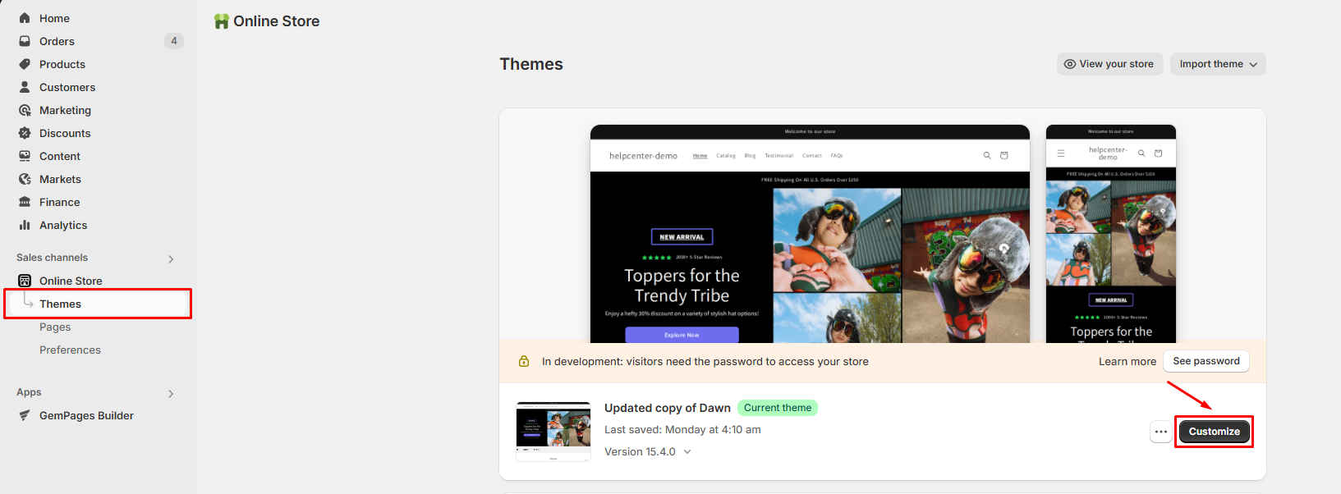The height and width of the screenshot is (494, 1341).
Task: Click the Updated copy of Dawn title
Action: click(x=668, y=408)
